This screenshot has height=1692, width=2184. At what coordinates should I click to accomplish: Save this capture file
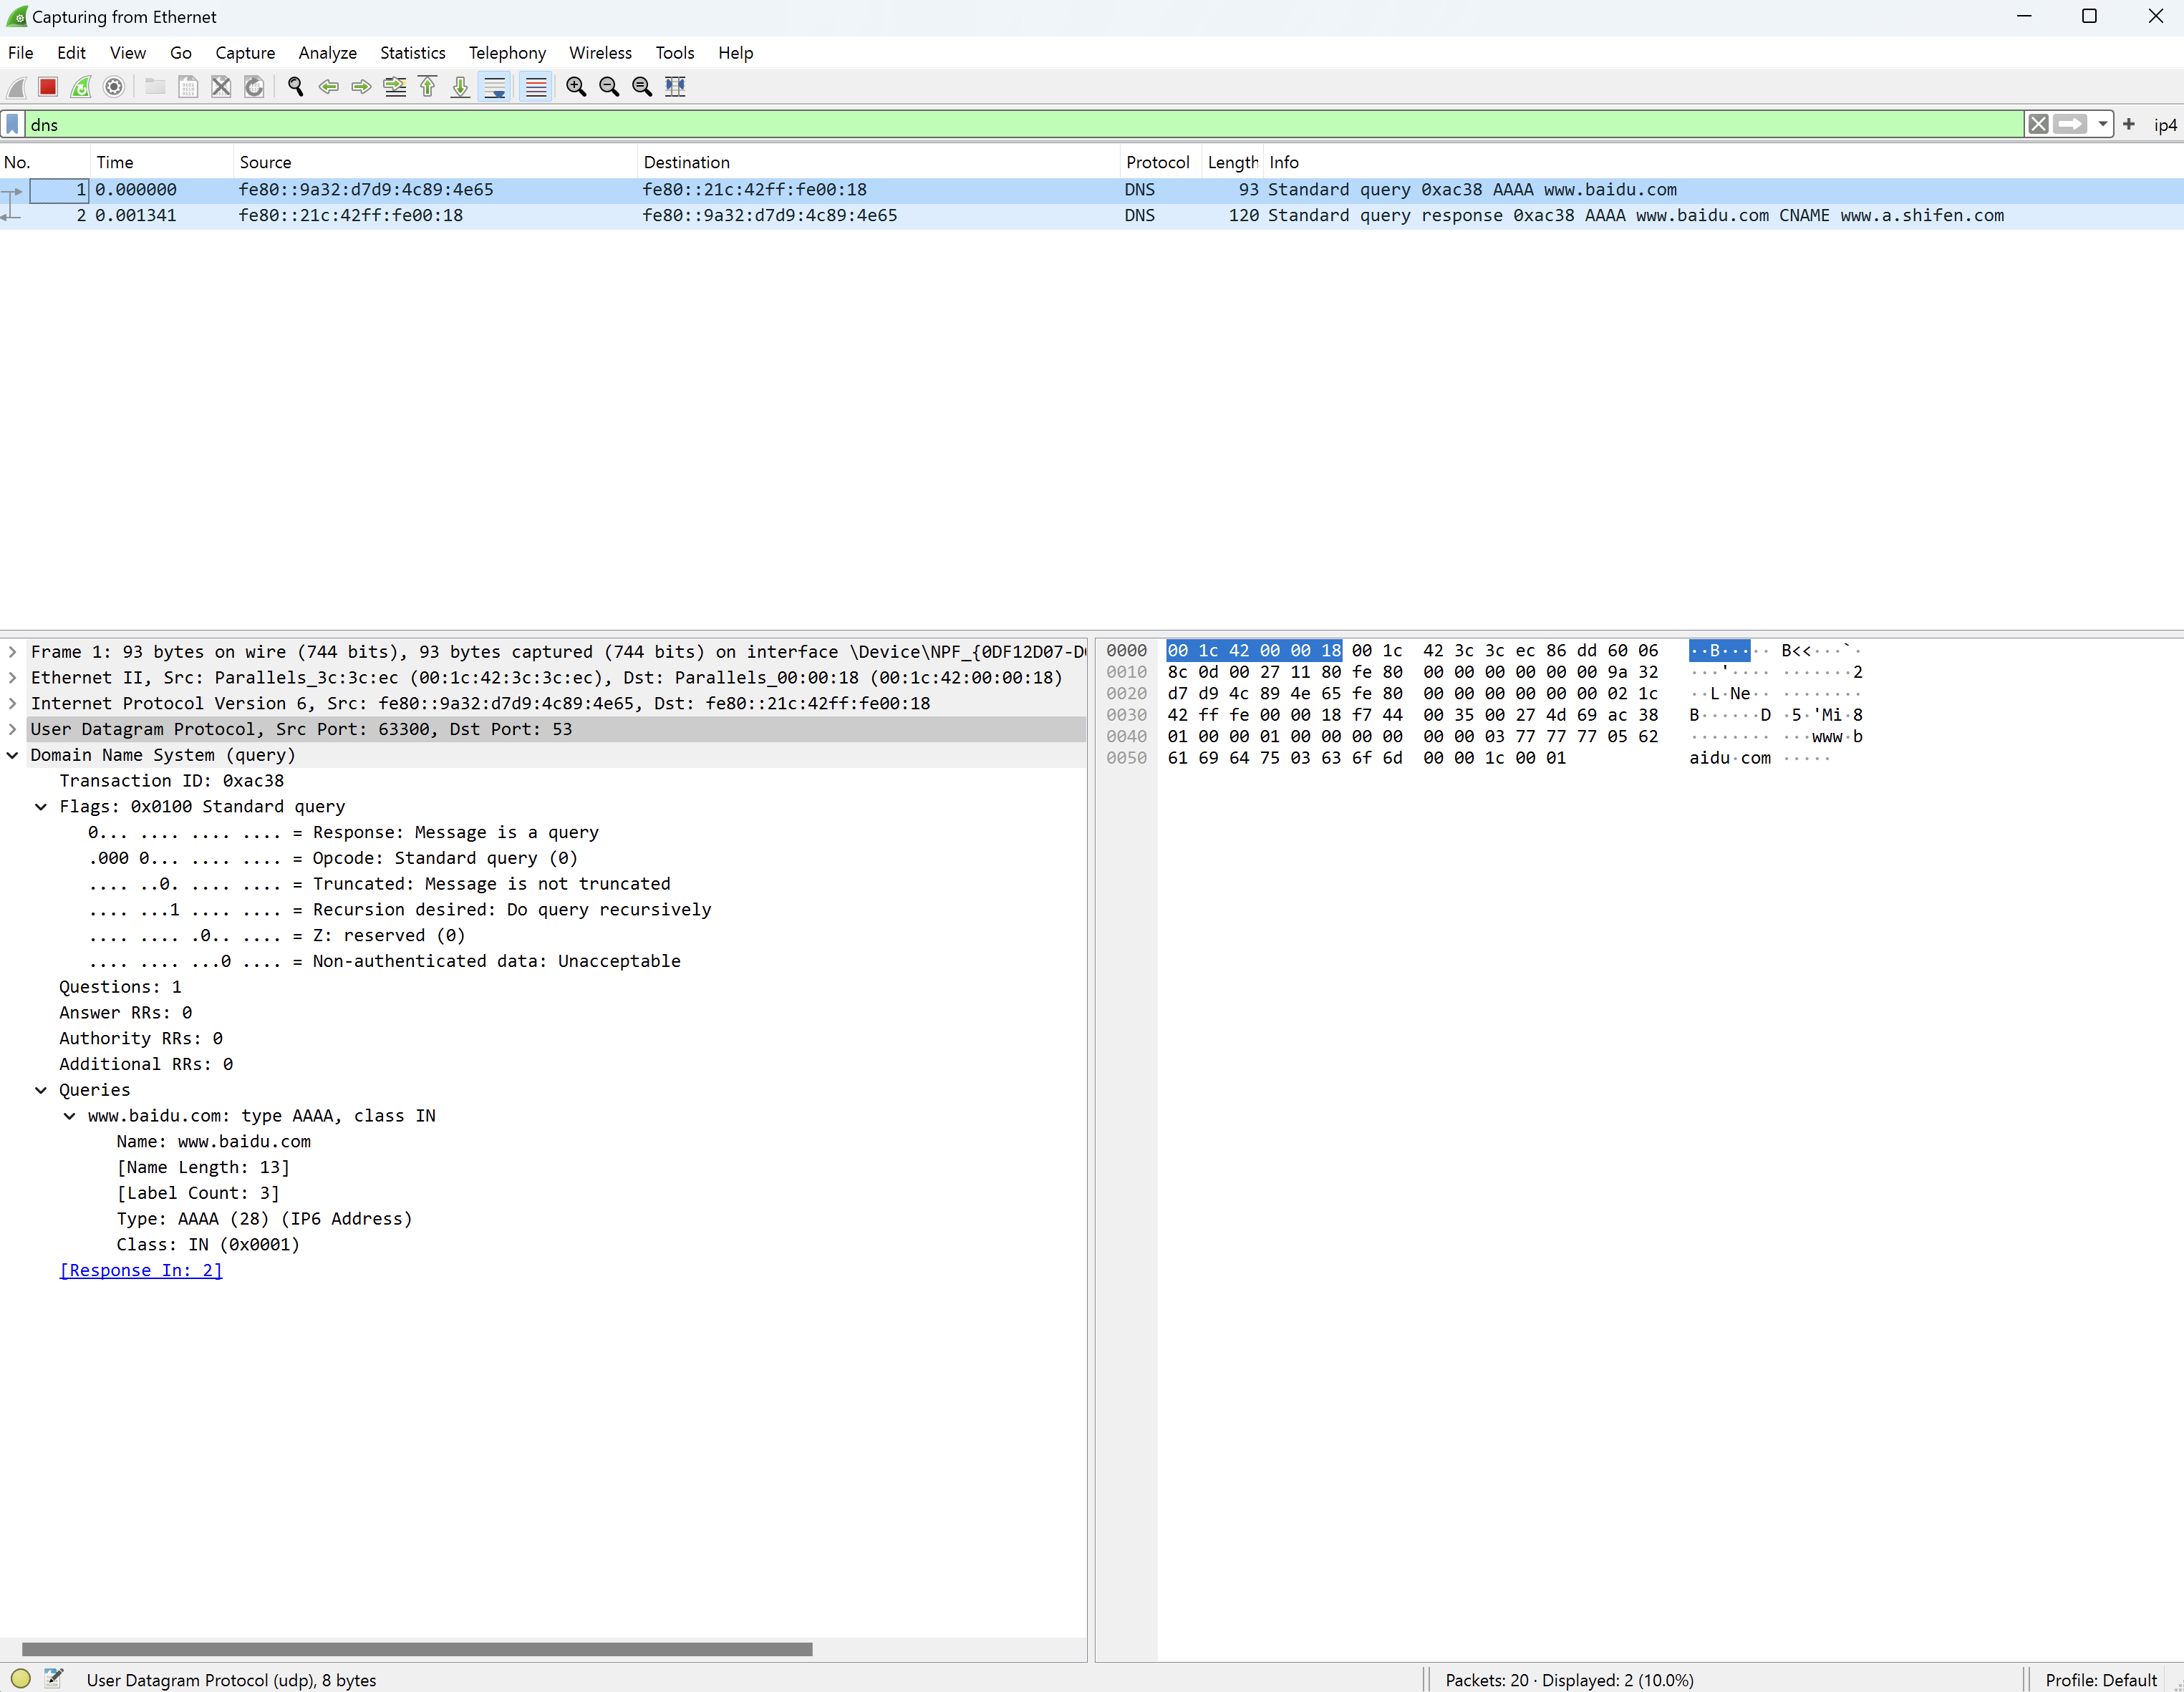(188, 87)
